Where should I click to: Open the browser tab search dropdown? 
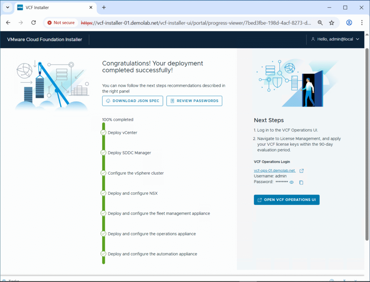tap(7, 7)
